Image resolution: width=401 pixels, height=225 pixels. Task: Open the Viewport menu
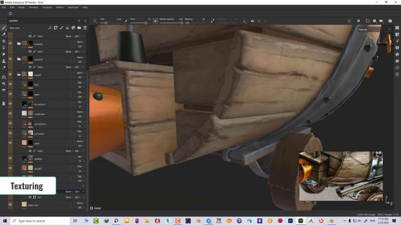(x=47, y=7)
